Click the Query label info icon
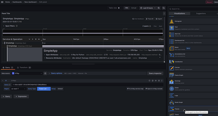The image size is (218, 116). [x=10, y=85]
